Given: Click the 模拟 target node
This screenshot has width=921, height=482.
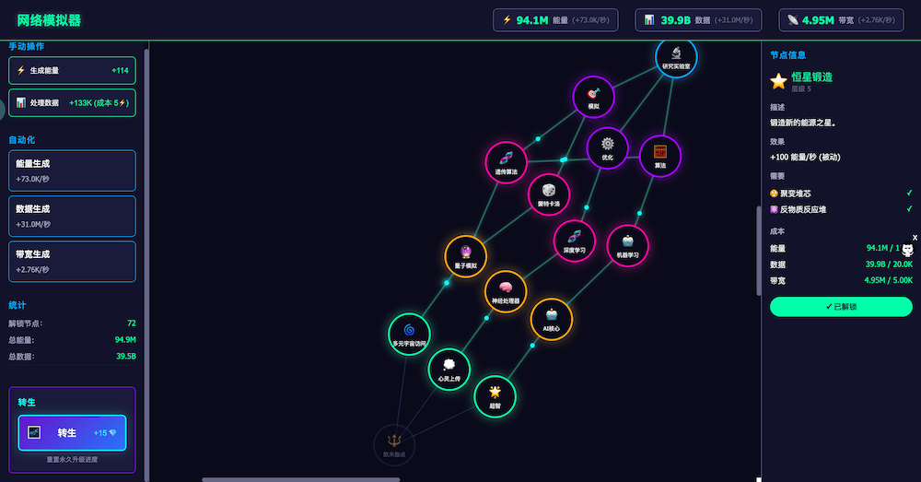Looking at the screenshot, I should [593, 97].
